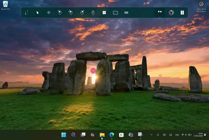209x140 pixels.
Task: Click the two-dots icon in toolbar
Action: pos(160,12)
